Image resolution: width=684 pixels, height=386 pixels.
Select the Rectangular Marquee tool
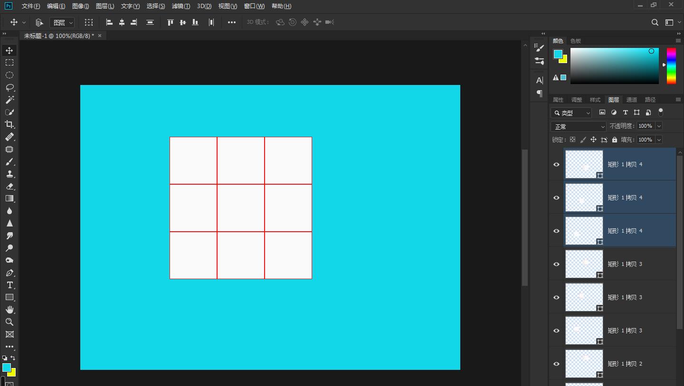click(x=9, y=63)
